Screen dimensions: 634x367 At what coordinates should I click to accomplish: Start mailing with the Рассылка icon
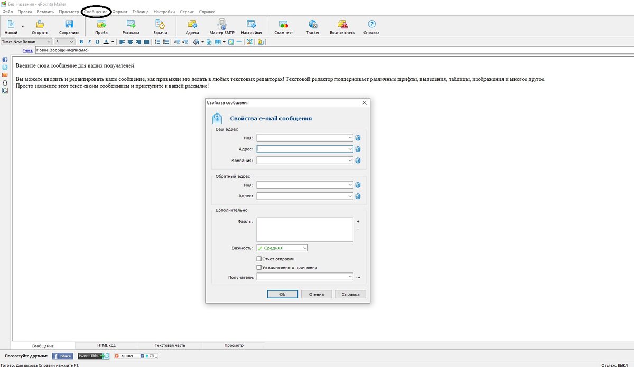(x=131, y=24)
